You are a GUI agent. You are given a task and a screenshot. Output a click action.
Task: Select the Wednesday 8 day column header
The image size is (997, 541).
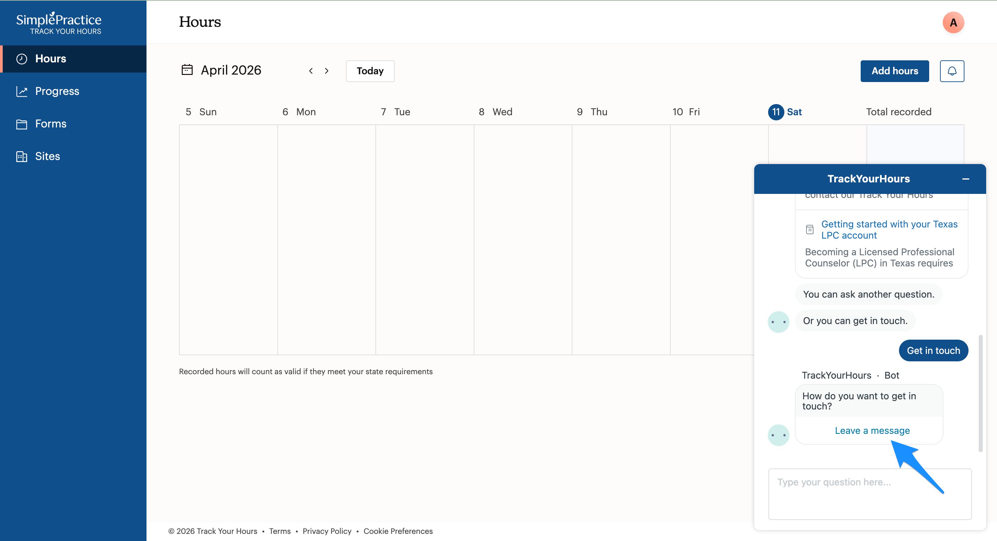pos(495,112)
